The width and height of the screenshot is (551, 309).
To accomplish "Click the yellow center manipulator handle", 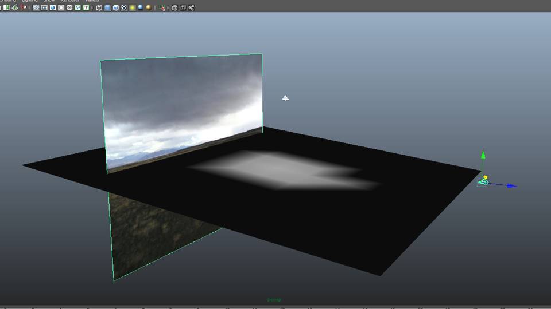I will pos(486,177).
